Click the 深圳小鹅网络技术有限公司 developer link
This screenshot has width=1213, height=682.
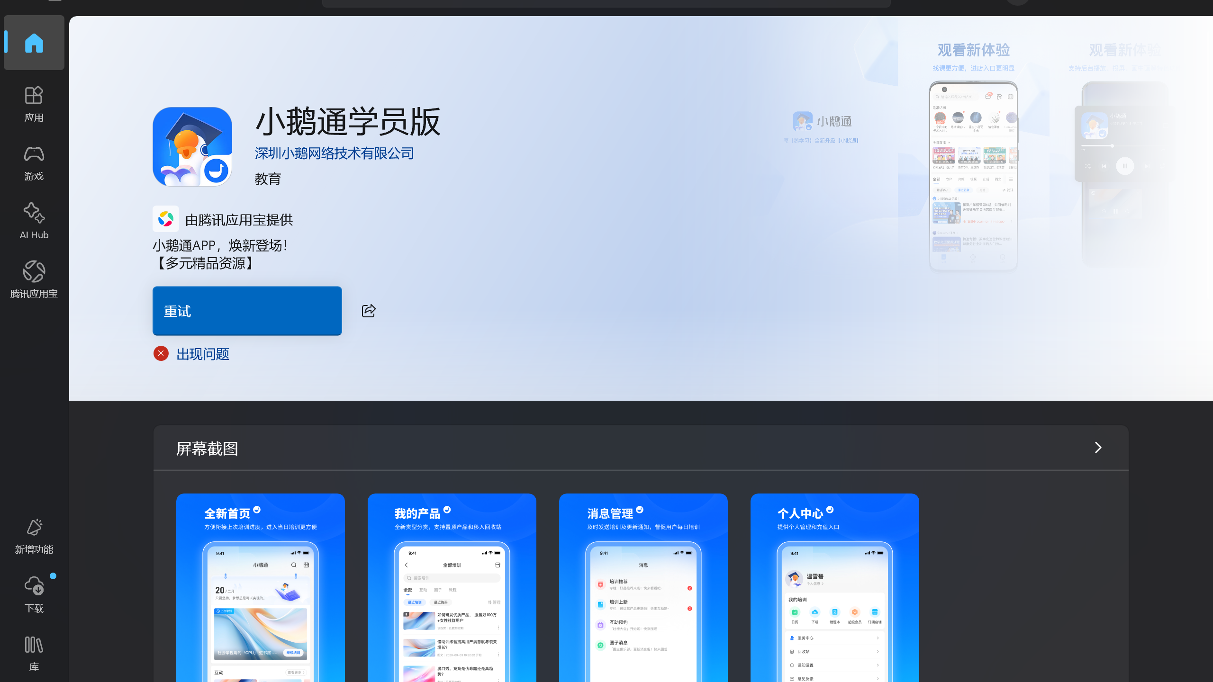[334, 153]
